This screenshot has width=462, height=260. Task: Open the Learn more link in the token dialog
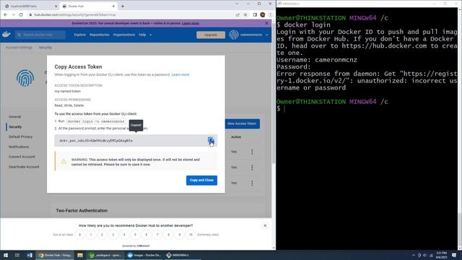(x=180, y=74)
